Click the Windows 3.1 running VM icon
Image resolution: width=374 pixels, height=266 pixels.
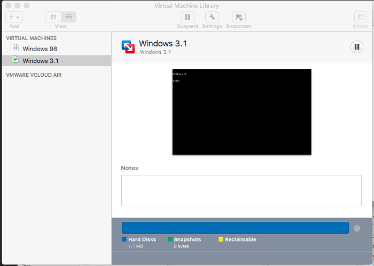[x=15, y=60]
